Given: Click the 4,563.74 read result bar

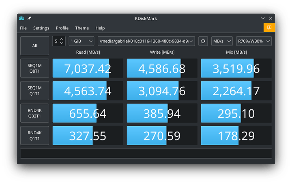Looking at the screenshot, I should [x=88, y=91].
